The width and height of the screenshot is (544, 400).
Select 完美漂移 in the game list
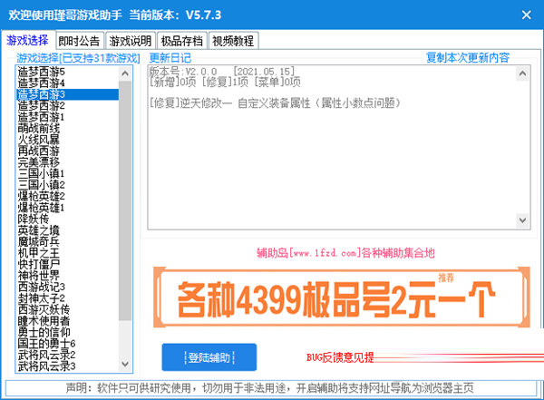68,162
